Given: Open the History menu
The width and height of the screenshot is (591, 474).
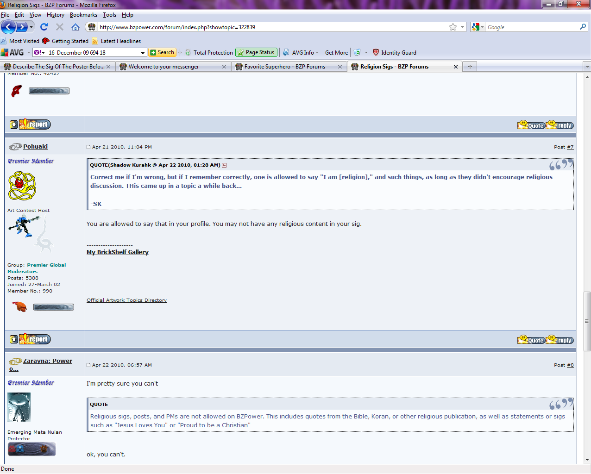Looking at the screenshot, I should coord(56,15).
